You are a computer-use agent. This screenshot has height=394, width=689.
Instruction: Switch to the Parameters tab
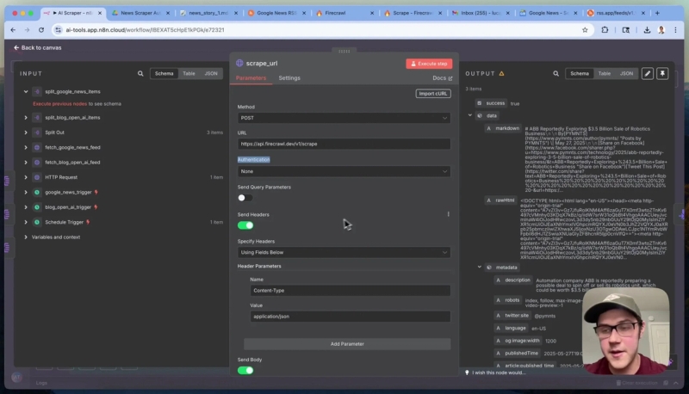tap(251, 78)
